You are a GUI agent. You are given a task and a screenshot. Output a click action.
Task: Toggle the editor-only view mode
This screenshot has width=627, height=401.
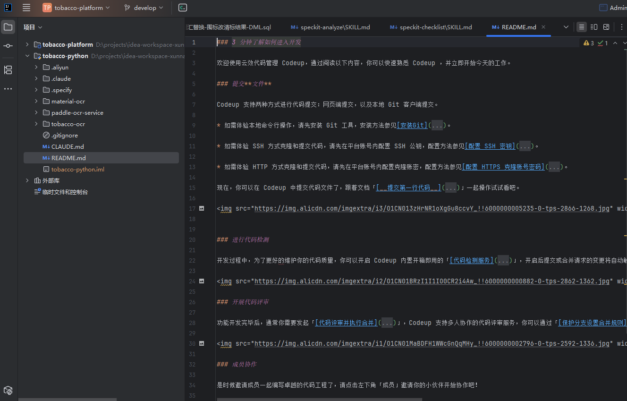[x=582, y=27]
